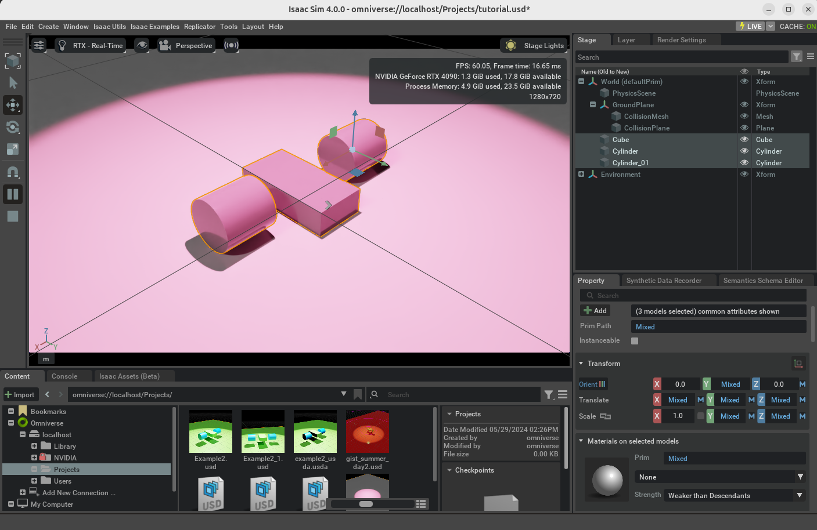Screen dimensions: 817x530
Task: Toggle visibility of Cylinder_01 prim
Action: (744, 162)
